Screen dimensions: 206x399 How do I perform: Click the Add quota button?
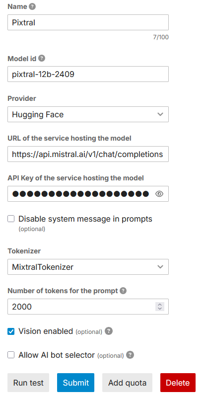click(127, 383)
